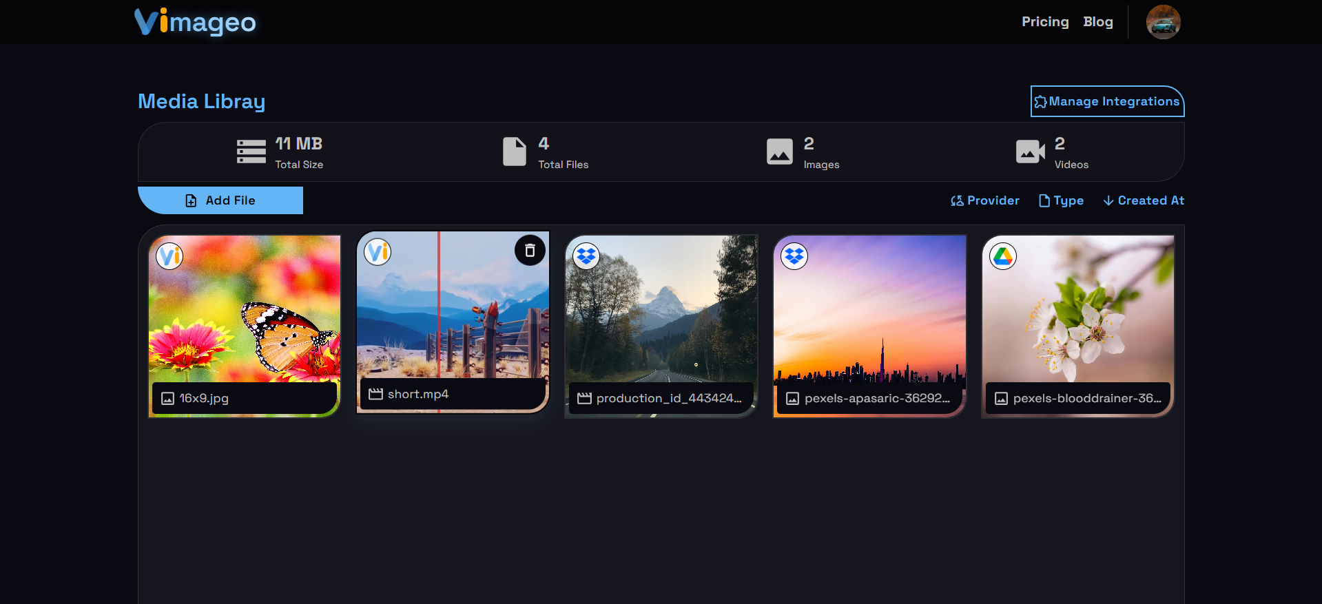Screen dimensions: 1322x604
Task: Click the Vimageo logo
Action: 195,22
